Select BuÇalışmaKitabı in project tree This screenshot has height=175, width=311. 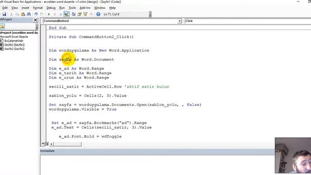pyautogui.click(x=14, y=41)
